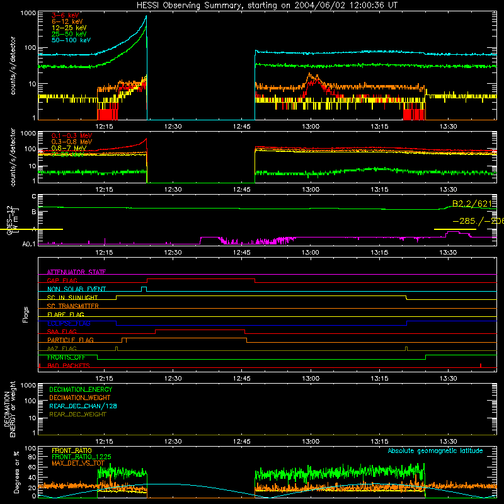The image size is (504, 504).
Task: Click the DECIMATION ENERGY or weight axis title
Action: [9, 409]
